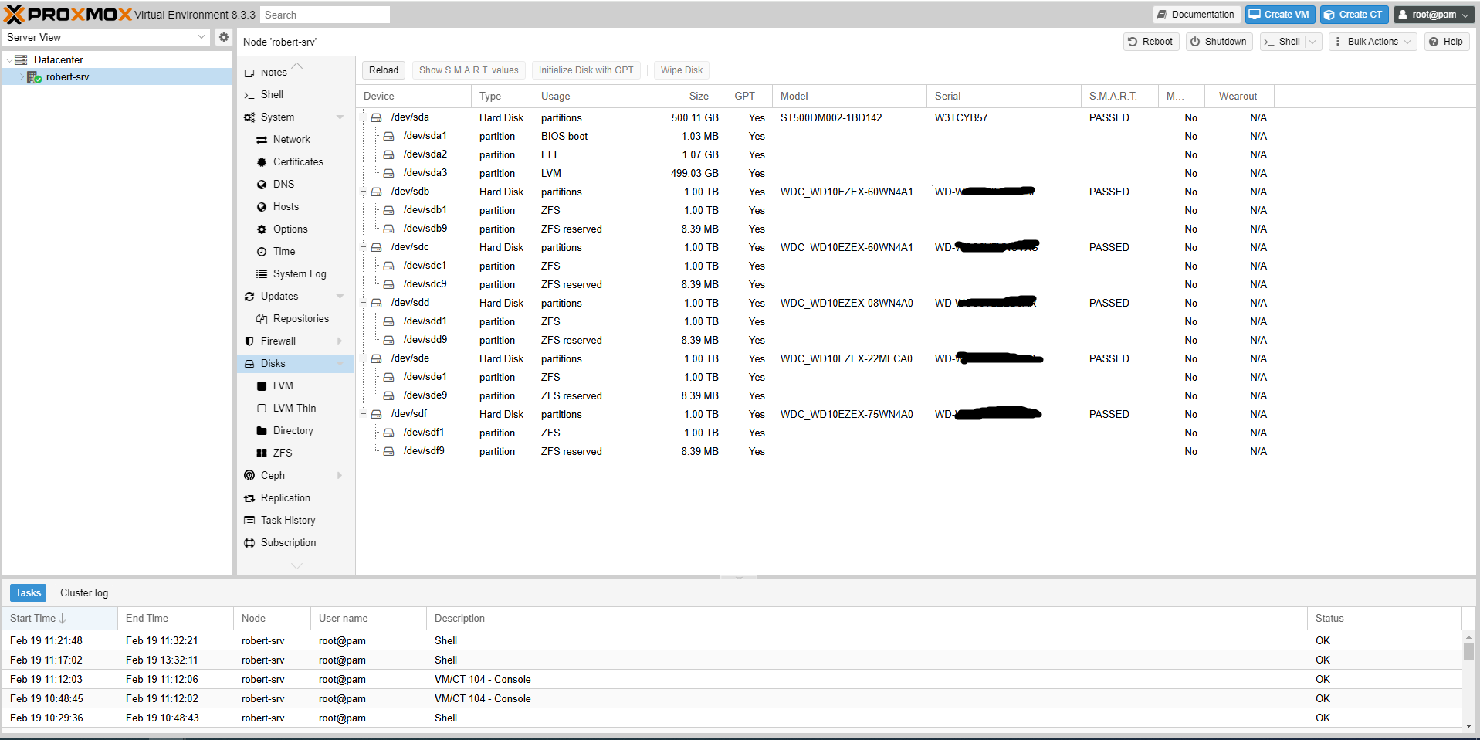The height and width of the screenshot is (740, 1480).
Task: Click the Directory folder icon
Action: (262, 431)
